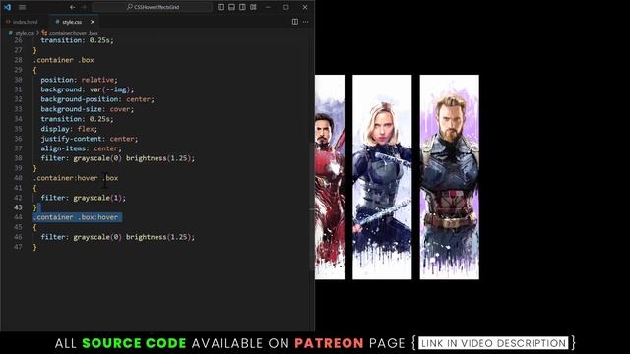This screenshot has height=354, width=630.
Task: Click style.css in the breadcrumb
Action: click(x=24, y=33)
